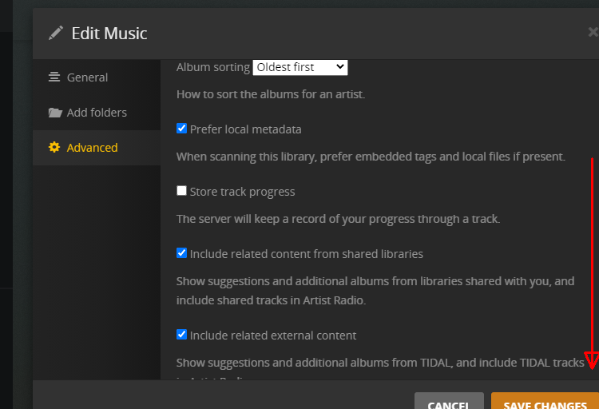Uncheck Prefer local metadata
This screenshot has width=599, height=409.
[x=182, y=129]
